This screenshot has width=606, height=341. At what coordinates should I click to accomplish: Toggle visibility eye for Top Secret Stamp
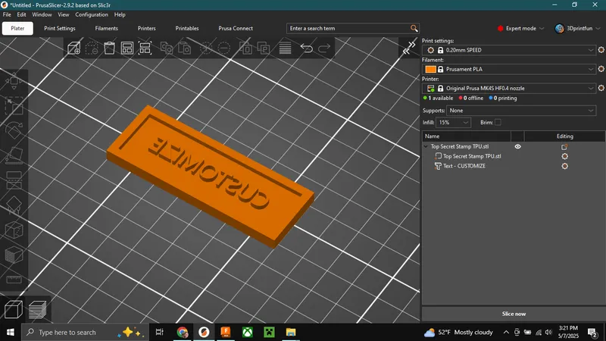[x=517, y=146]
